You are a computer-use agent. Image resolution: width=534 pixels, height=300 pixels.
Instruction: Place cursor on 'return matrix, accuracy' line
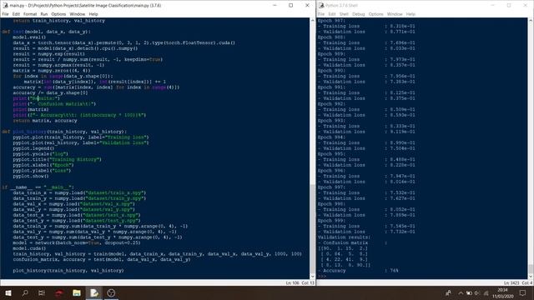tap(45, 121)
